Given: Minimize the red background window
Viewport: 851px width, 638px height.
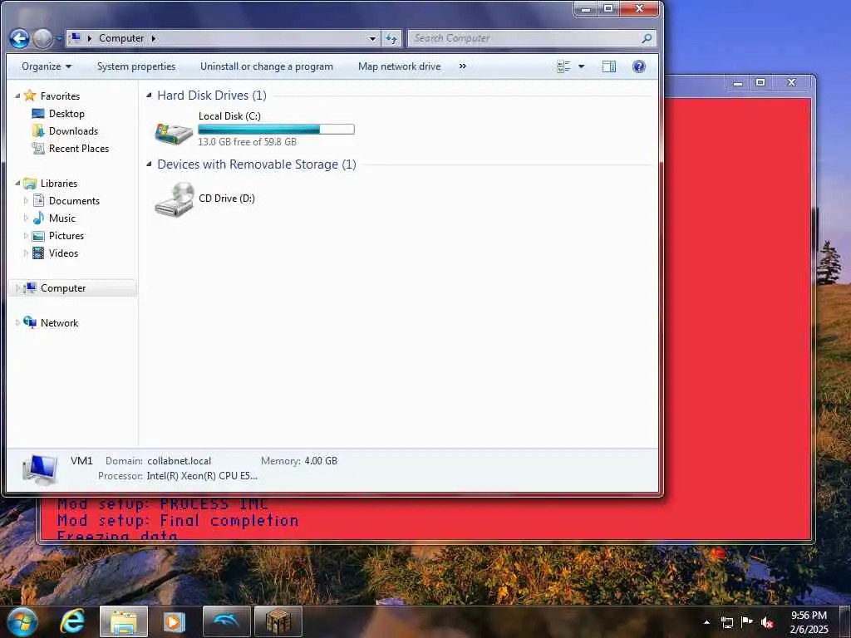Looking at the screenshot, I should (738, 82).
